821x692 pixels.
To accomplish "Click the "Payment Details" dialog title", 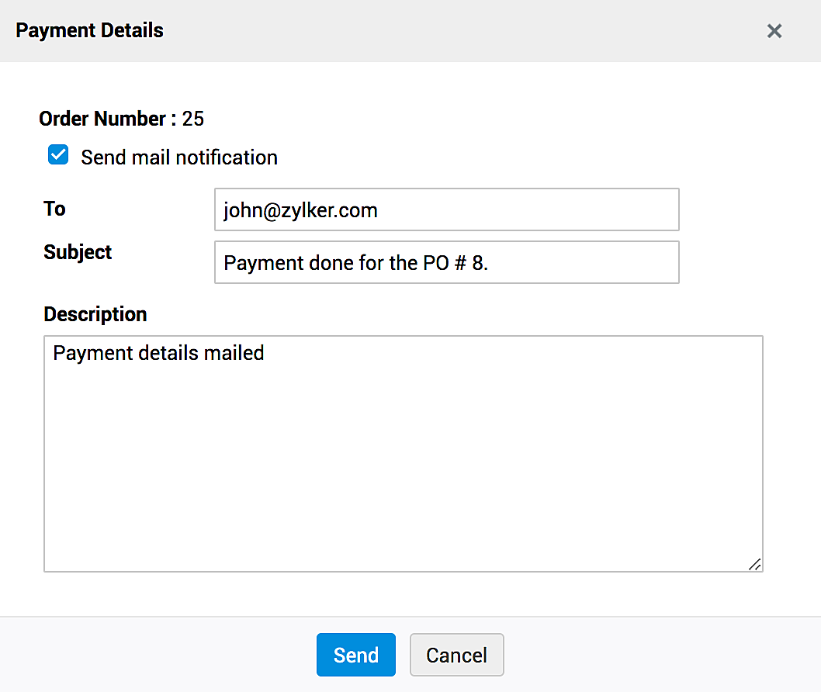I will (89, 31).
